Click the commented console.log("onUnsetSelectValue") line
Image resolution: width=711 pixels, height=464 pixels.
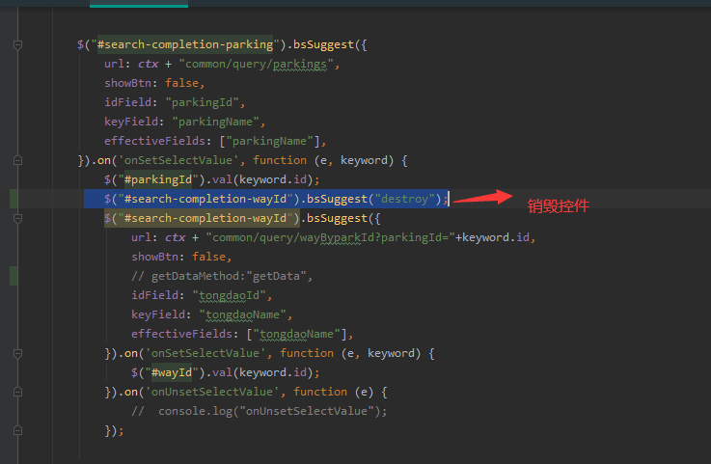pyautogui.click(x=259, y=411)
